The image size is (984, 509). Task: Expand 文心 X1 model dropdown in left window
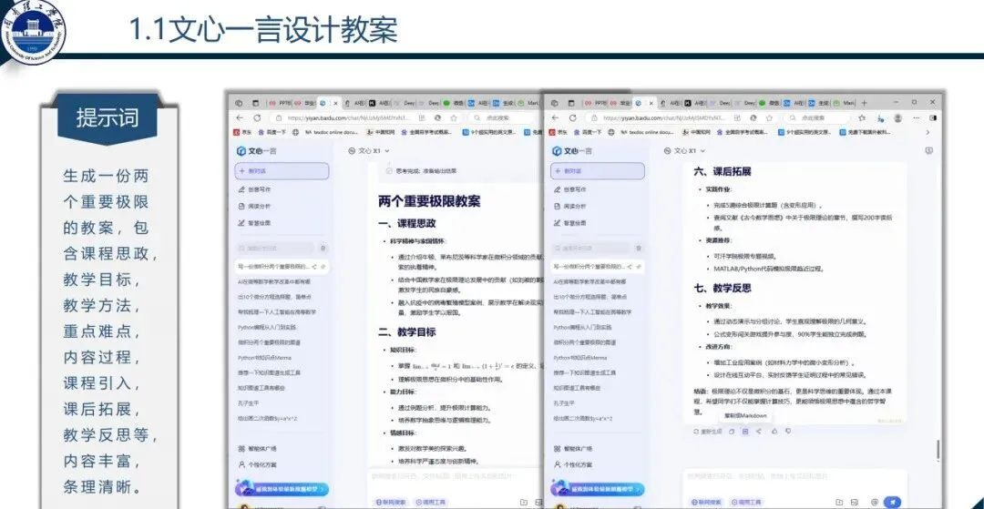(369, 151)
